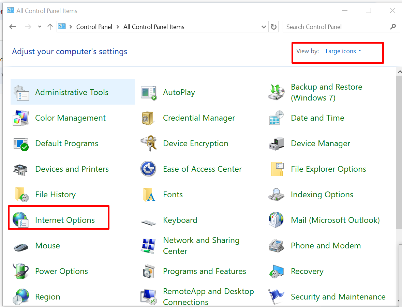Image resolution: width=402 pixels, height=307 pixels.
Task: Click the search magnifier button
Action: [x=393, y=27]
